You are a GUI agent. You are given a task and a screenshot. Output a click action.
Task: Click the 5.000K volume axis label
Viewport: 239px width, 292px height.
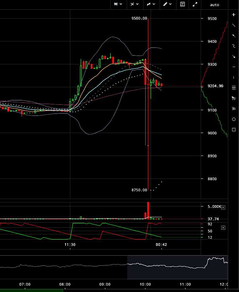coord(214,206)
